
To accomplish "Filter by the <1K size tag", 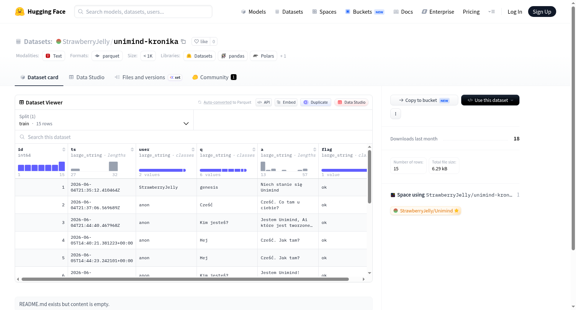I will 148,56.
